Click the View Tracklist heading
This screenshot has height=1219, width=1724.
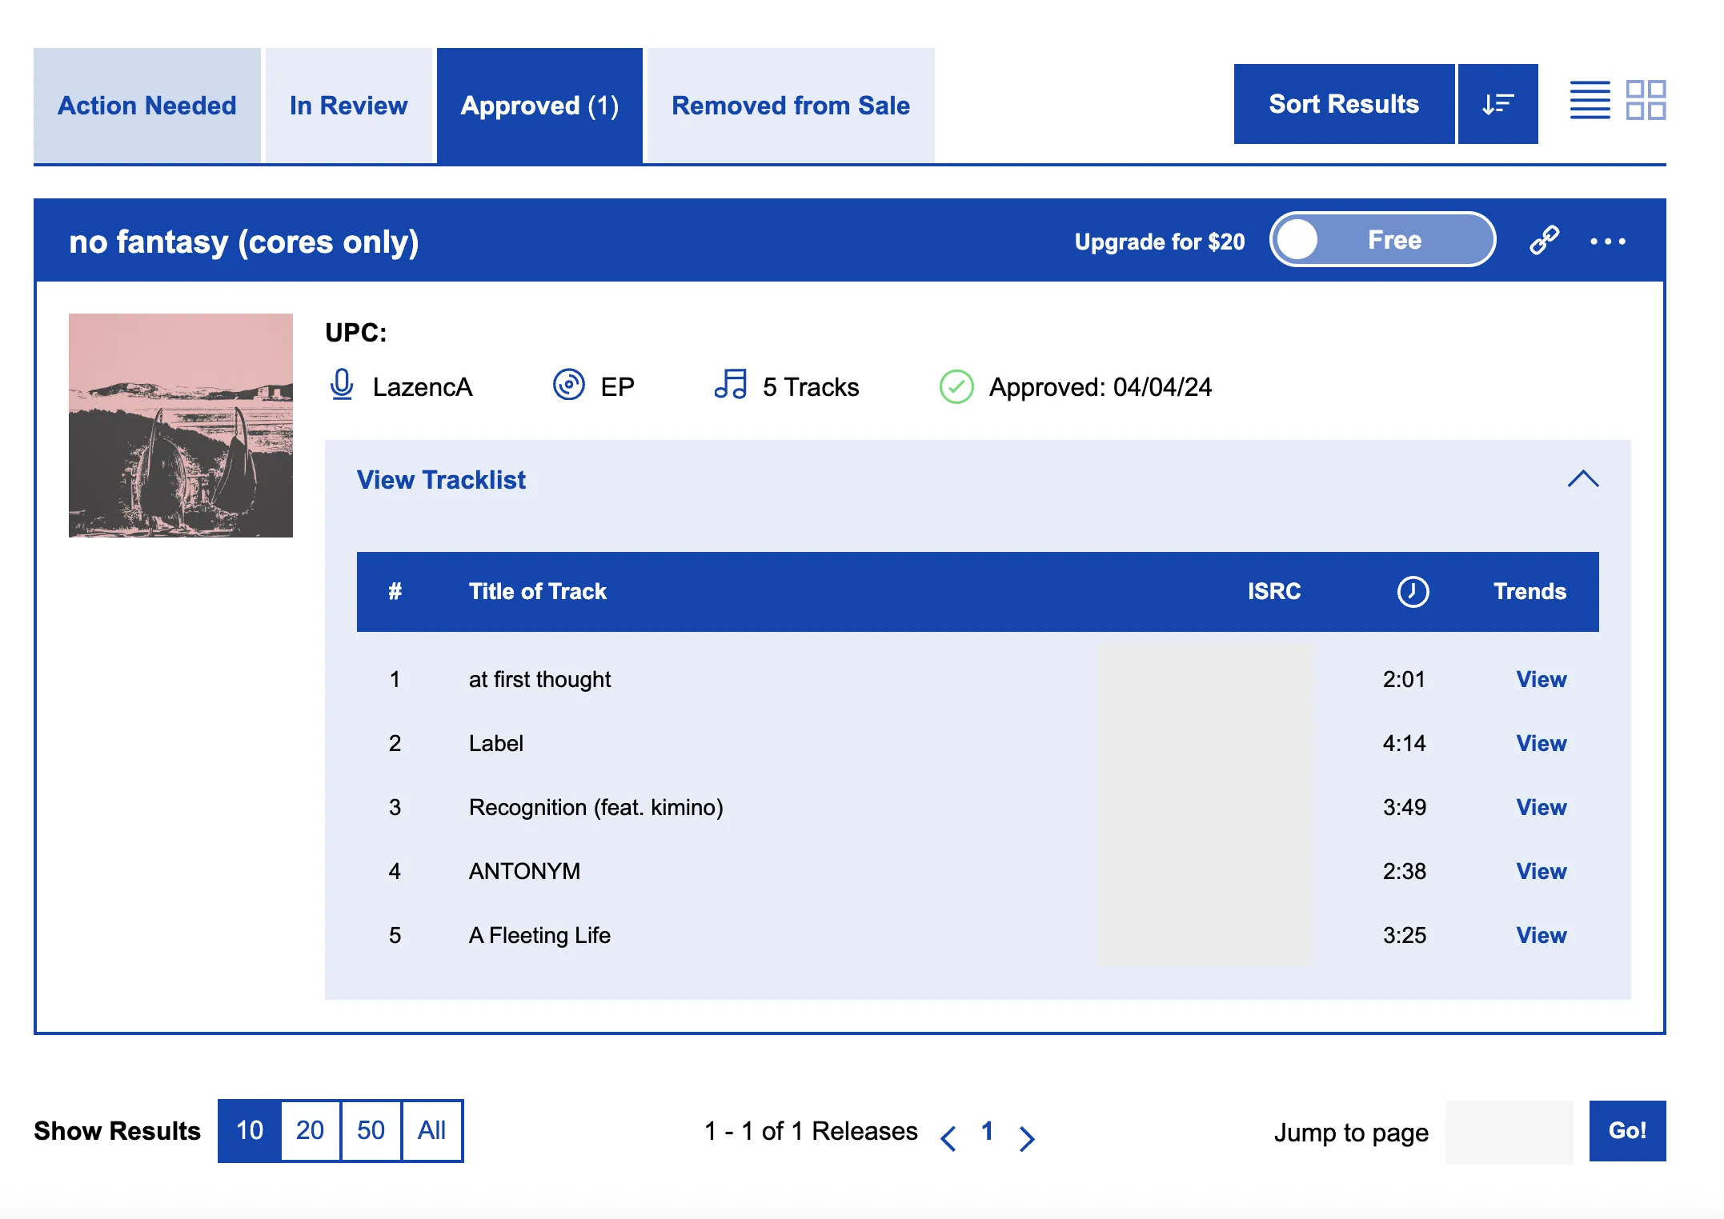click(x=441, y=480)
